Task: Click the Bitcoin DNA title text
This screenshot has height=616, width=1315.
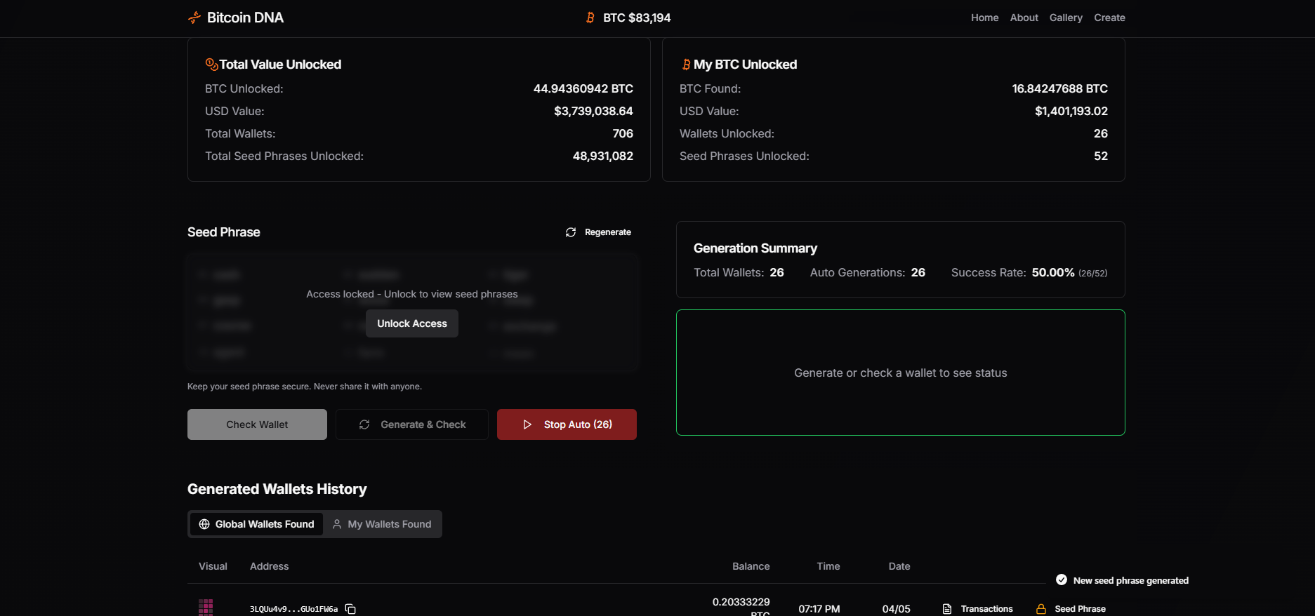Action: [x=245, y=18]
